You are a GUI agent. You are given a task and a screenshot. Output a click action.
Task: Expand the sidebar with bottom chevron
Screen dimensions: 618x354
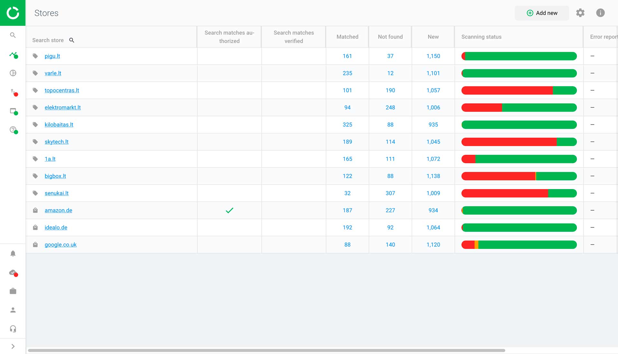coord(13,346)
